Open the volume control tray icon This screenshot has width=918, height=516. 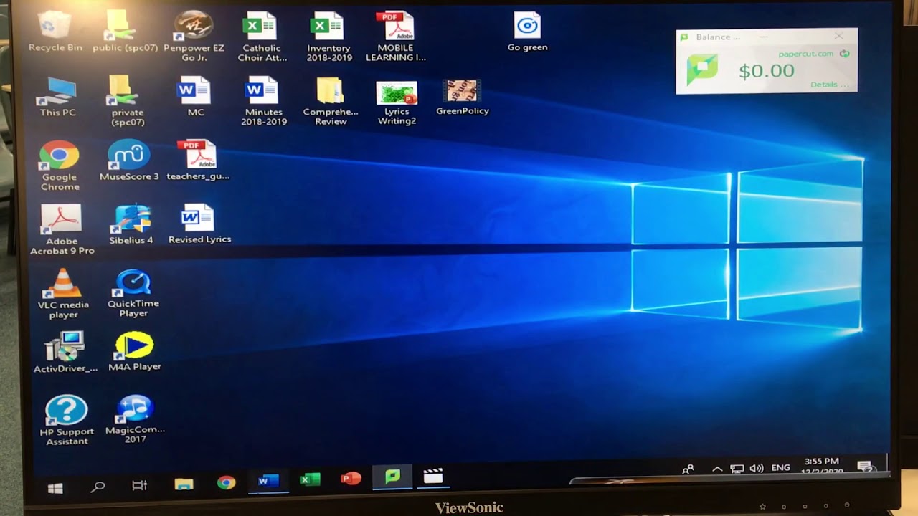click(x=757, y=468)
